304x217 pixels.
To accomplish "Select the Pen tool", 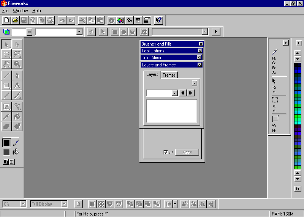I will click(x=17, y=75).
